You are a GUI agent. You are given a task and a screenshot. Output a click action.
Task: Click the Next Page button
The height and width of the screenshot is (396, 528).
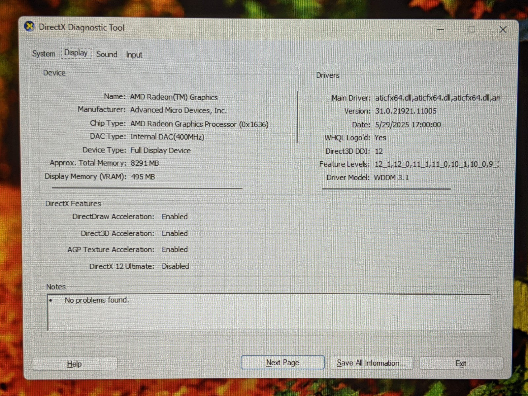pyautogui.click(x=282, y=363)
